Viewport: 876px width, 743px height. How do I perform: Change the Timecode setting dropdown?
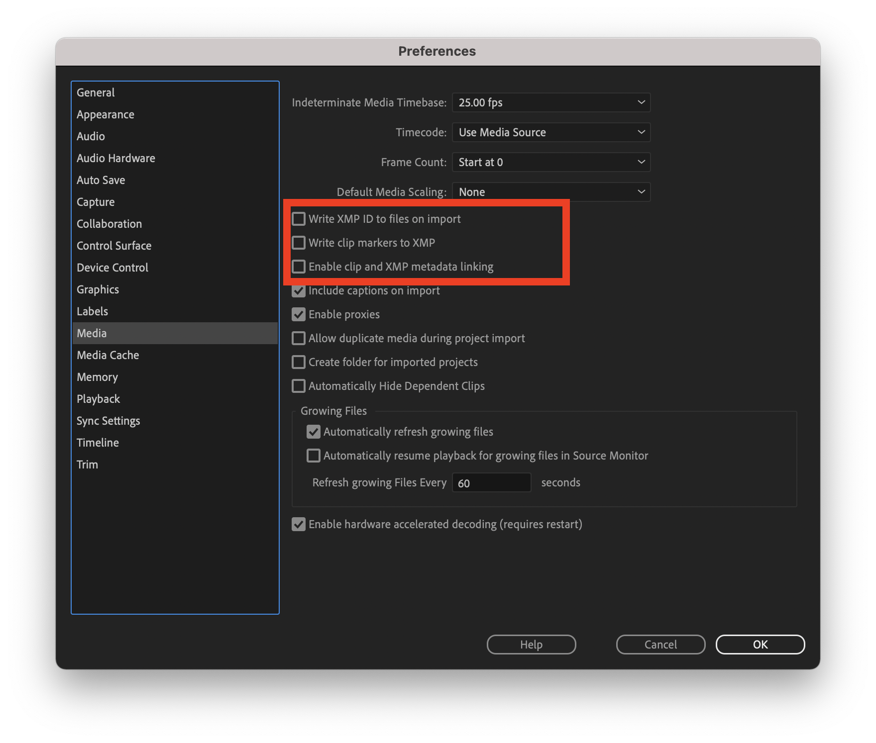tap(550, 132)
